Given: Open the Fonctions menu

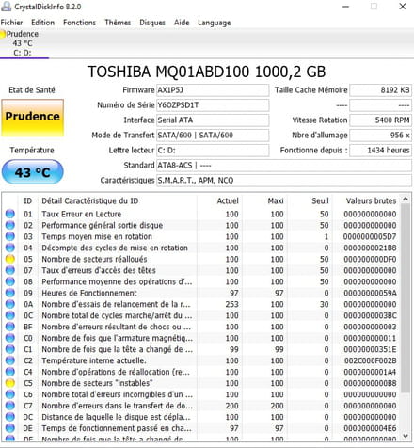Looking at the screenshot, I should pyautogui.click(x=79, y=23).
